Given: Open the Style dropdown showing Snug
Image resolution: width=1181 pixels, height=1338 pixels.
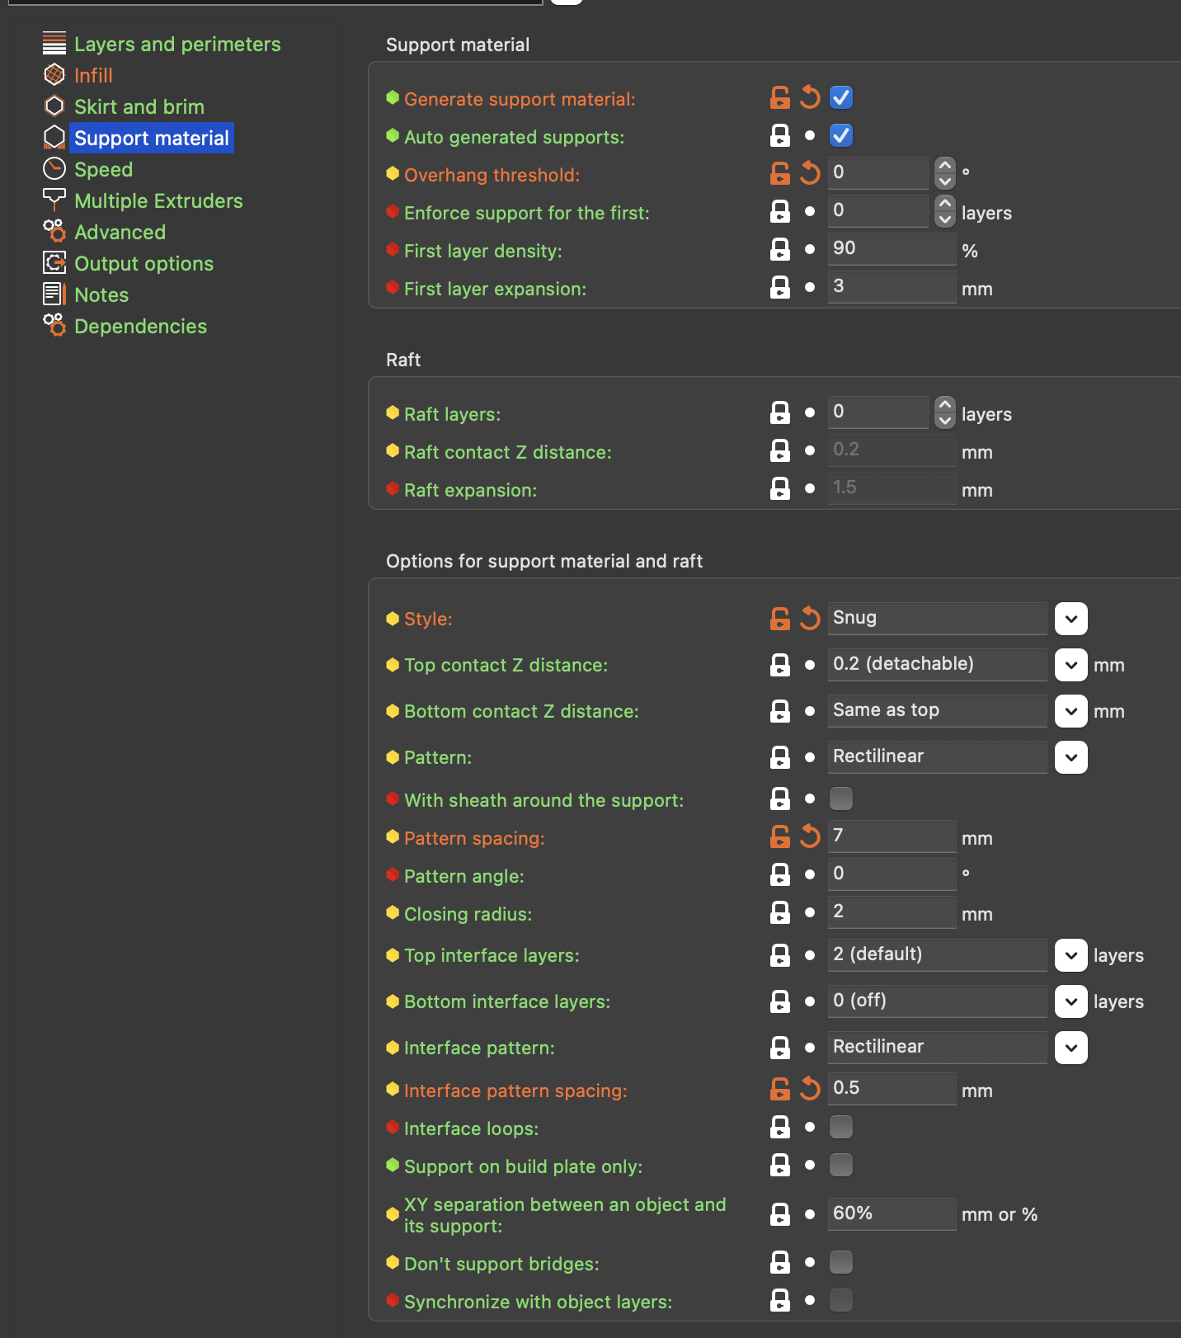Looking at the screenshot, I should (1070, 619).
